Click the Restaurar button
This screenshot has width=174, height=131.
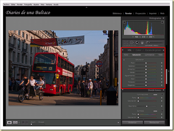click(x=154, y=122)
